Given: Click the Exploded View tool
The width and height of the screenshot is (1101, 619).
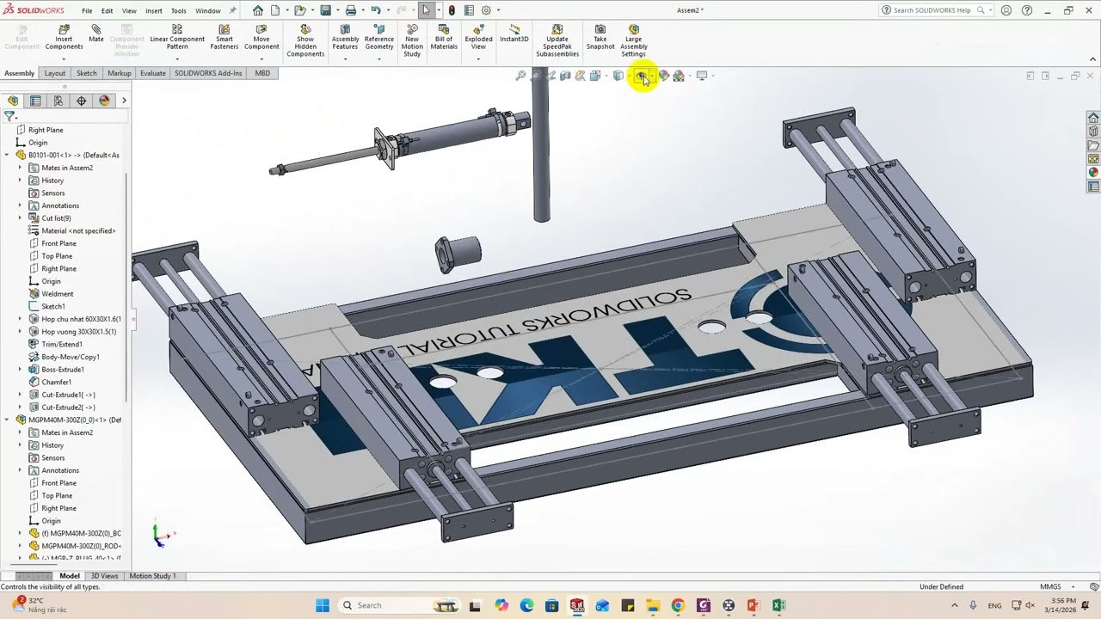Looking at the screenshot, I should click(x=478, y=37).
